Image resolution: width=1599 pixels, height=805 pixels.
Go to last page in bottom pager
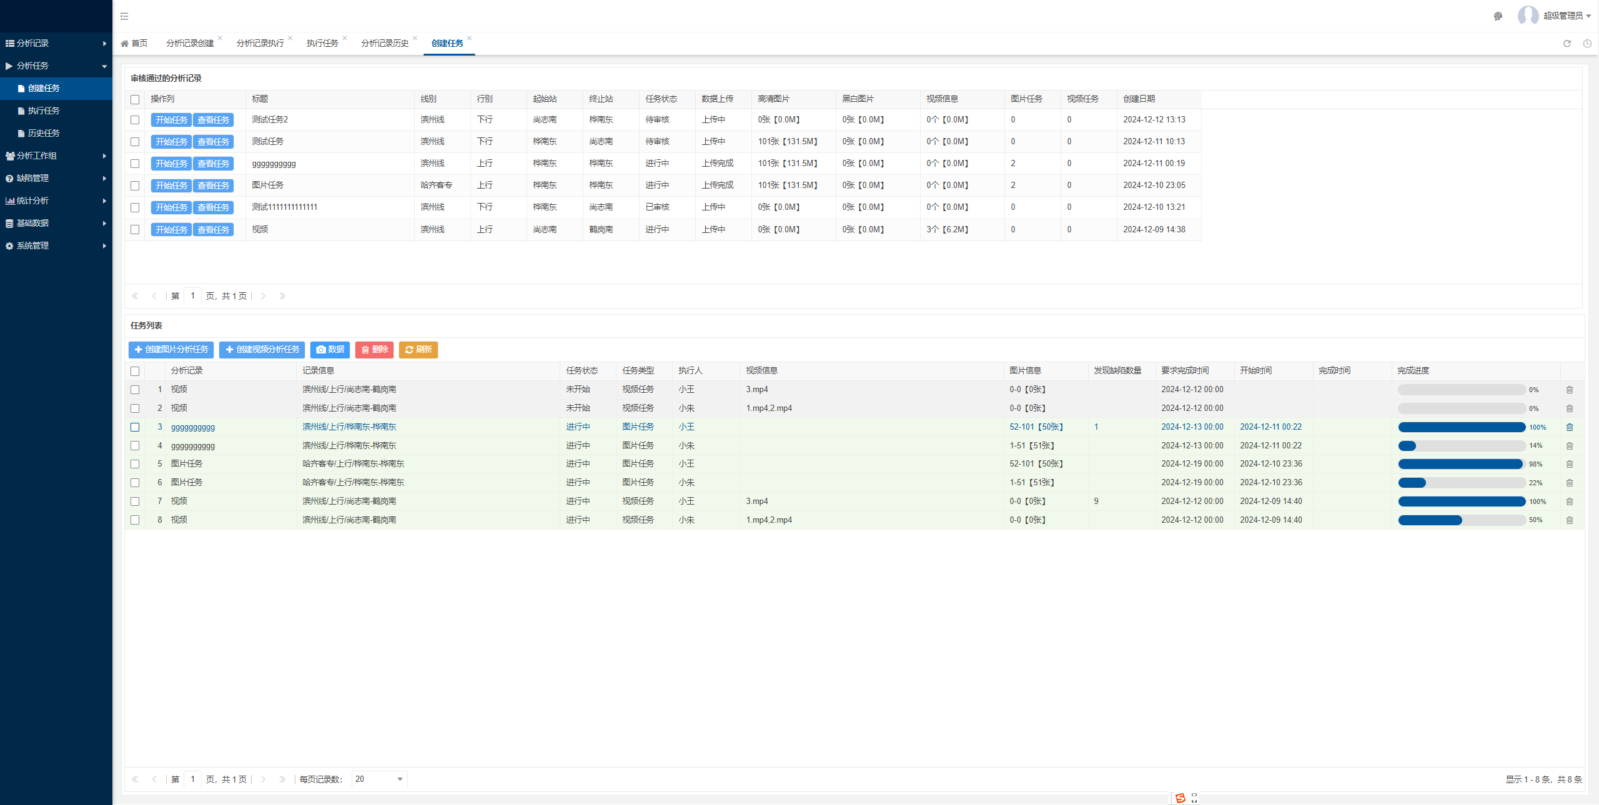pyautogui.click(x=282, y=779)
